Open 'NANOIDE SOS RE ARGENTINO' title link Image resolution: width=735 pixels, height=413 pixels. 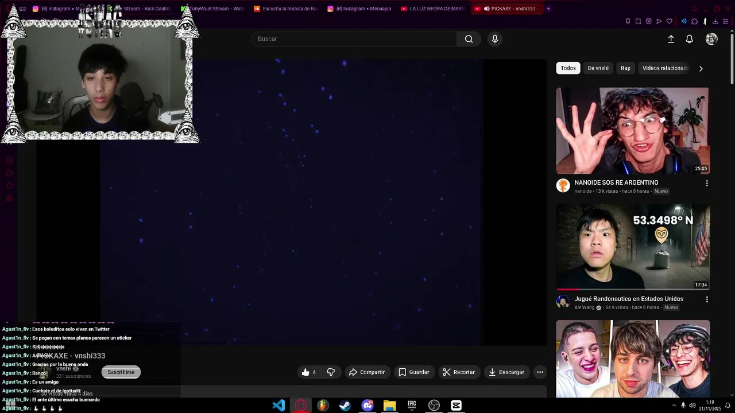(616, 183)
